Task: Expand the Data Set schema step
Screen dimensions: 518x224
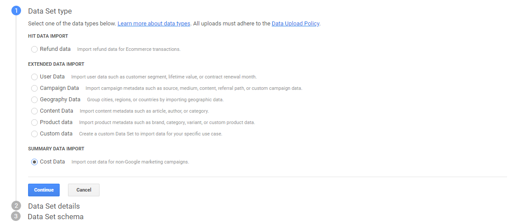Action: click(x=56, y=217)
